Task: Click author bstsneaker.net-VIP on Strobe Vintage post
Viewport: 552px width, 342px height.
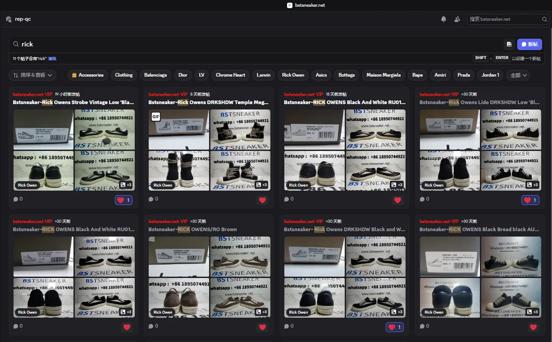Action: 32,94
